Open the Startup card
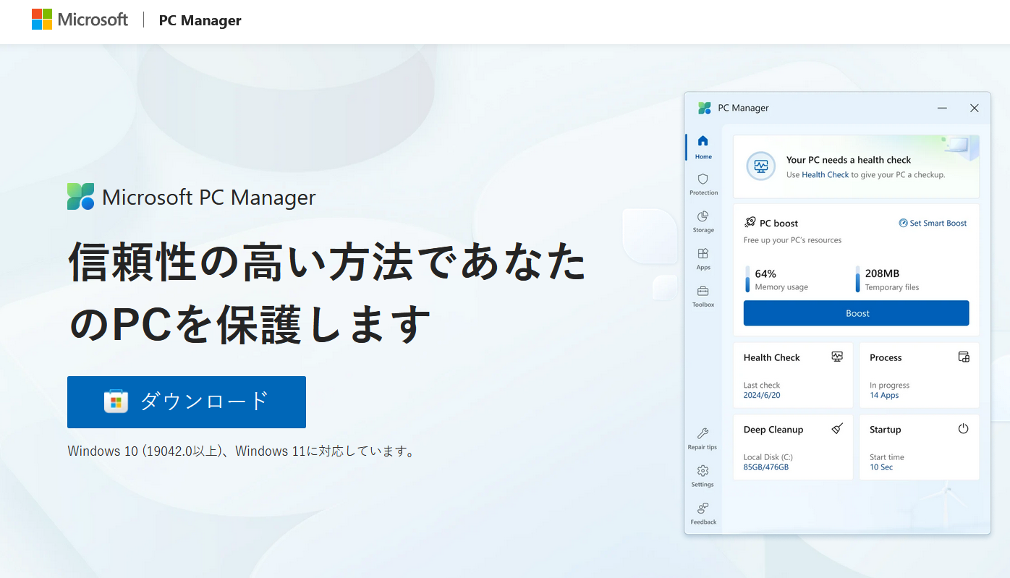 (x=919, y=447)
